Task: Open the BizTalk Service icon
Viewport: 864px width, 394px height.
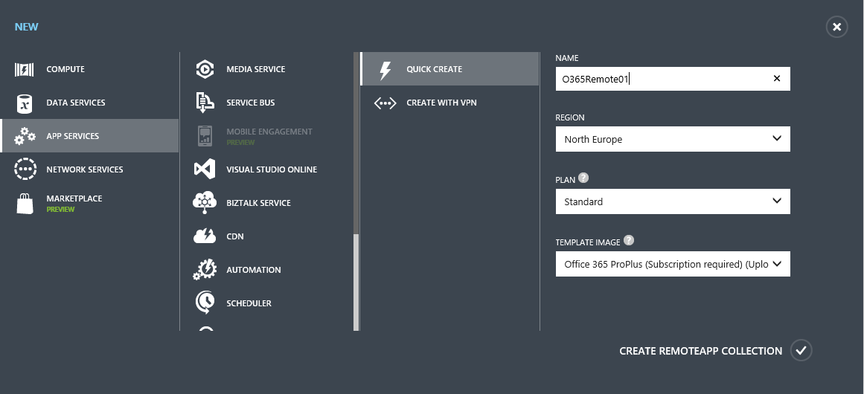Action: pos(205,203)
